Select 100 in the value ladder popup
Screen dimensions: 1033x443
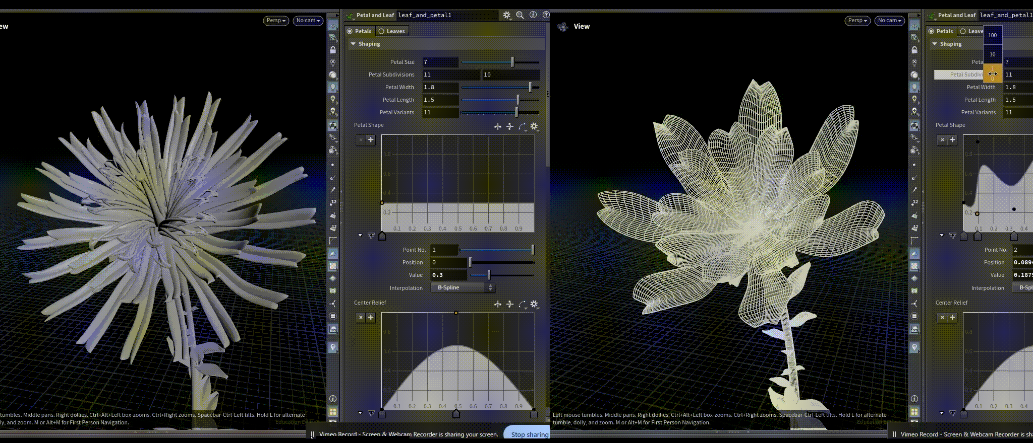(992, 35)
